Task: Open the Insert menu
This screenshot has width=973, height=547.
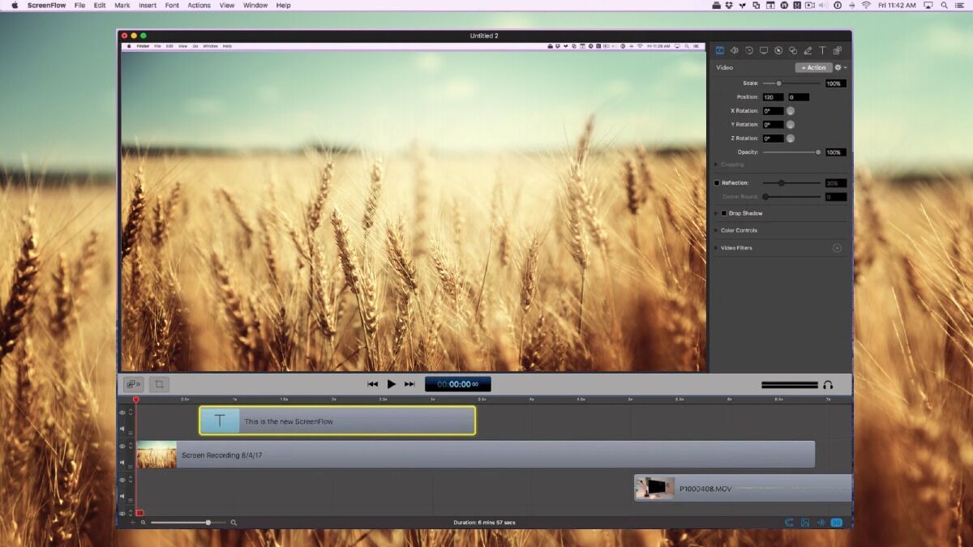Action: 147,5
